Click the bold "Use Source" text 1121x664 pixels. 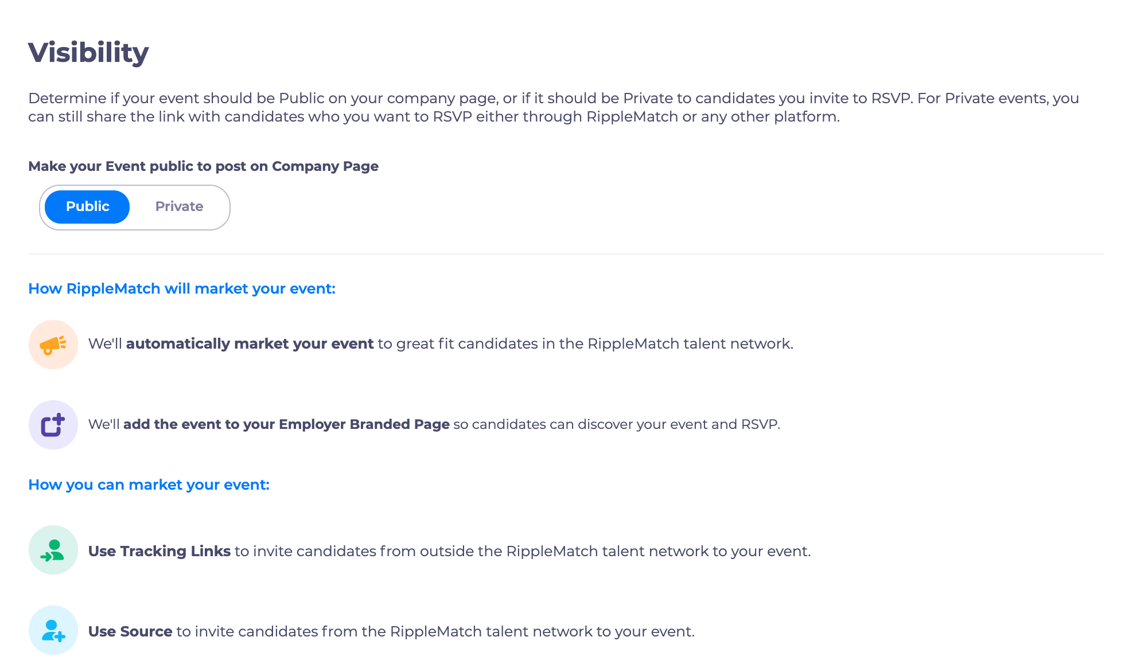(130, 631)
